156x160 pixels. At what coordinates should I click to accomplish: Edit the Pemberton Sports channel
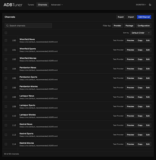pos(148,78)
